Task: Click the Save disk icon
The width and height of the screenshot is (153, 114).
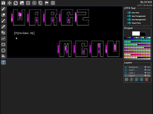Action: 3,3
